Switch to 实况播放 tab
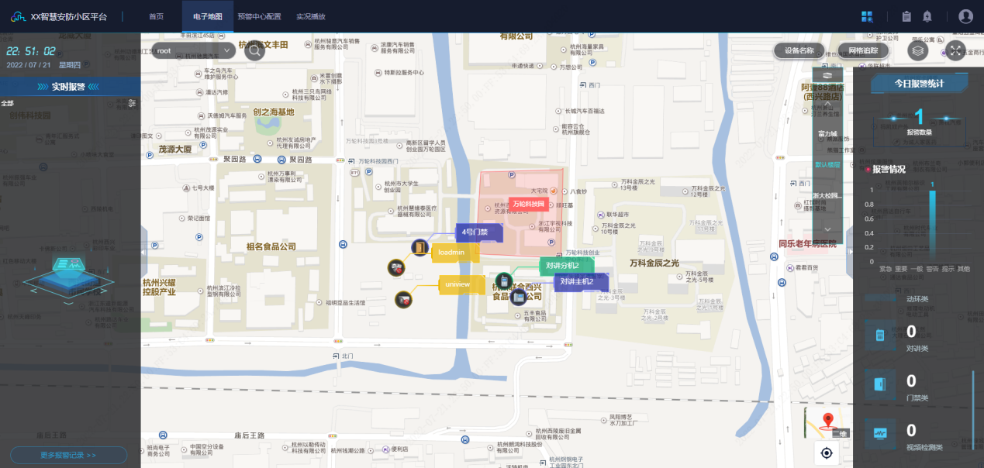 [x=311, y=16]
